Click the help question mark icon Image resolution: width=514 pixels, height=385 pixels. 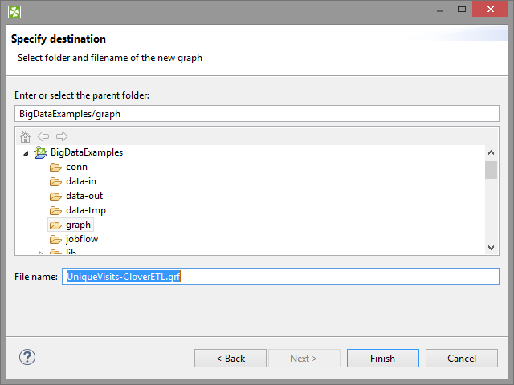[27, 357]
